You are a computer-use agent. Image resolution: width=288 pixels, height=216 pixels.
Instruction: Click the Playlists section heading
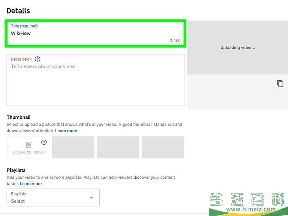[16, 170]
